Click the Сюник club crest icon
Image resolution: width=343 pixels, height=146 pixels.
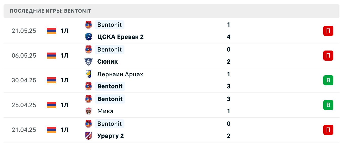(89, 62)
